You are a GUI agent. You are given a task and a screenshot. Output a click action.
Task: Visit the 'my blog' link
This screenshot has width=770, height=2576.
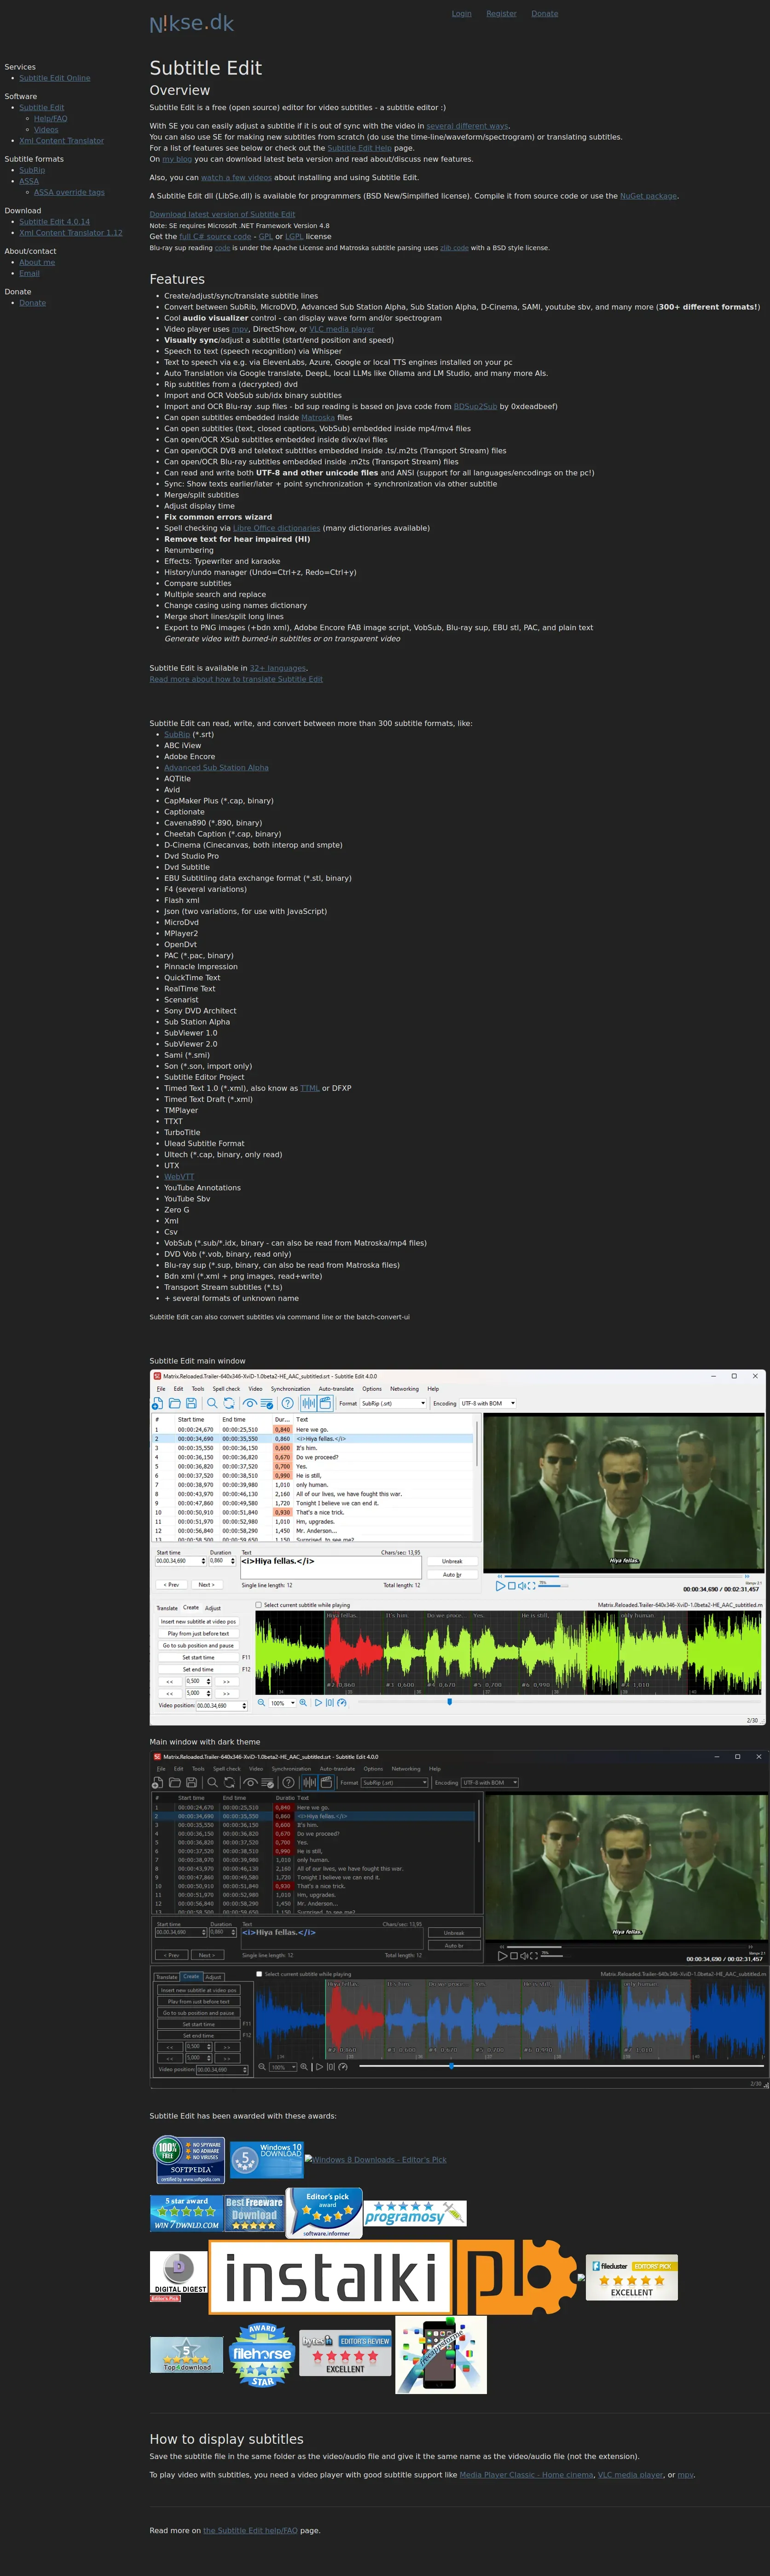177,159
